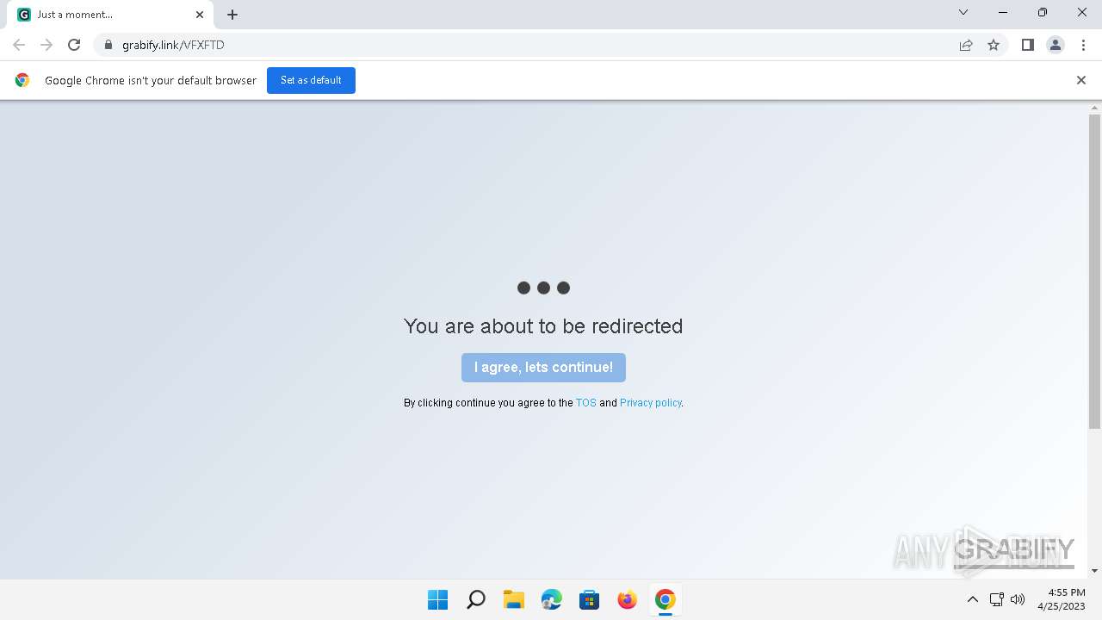Open the TOS link
Viewport: 1102px width, 620px height.
(586, 403)
